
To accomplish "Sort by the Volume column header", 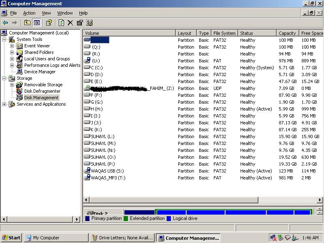I will (129, 33).
